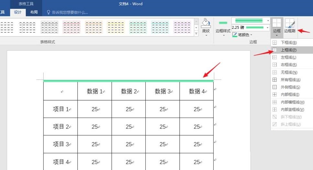The image size is (313, 170).
Task: Choose 左框线(L) left border
Action: [292, 58]
